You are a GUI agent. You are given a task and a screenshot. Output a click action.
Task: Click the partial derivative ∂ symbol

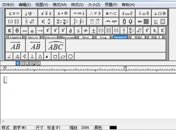70,31
